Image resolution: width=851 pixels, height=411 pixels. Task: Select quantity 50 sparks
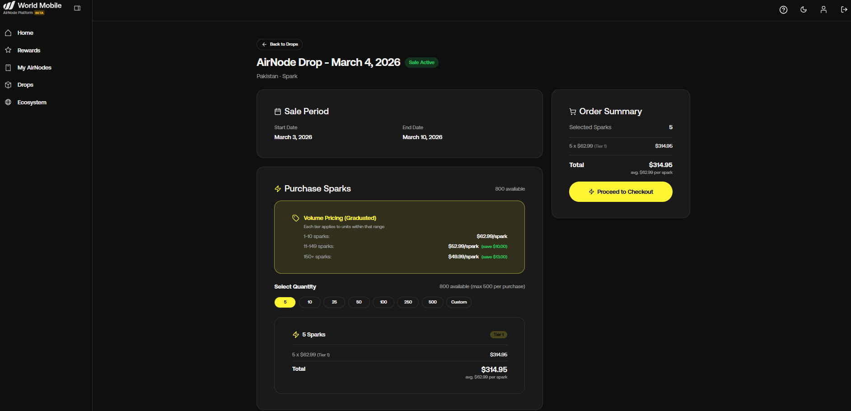pyautogui.click(x=359, y=302)
